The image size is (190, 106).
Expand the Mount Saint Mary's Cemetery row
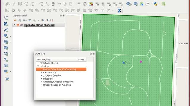(x=41, y=69)
